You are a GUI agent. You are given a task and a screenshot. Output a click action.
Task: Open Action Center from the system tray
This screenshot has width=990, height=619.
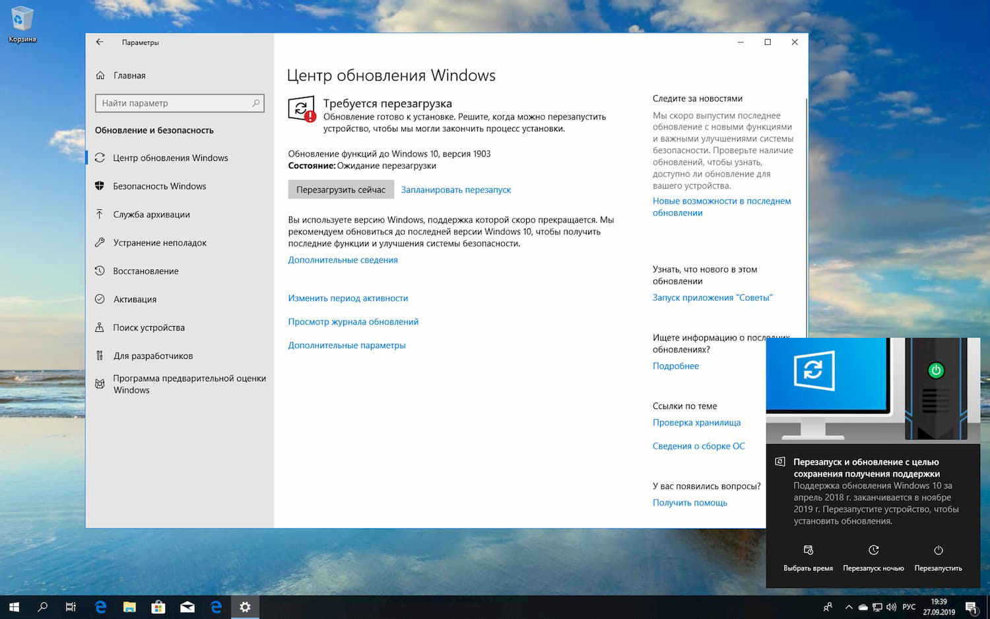970,606
